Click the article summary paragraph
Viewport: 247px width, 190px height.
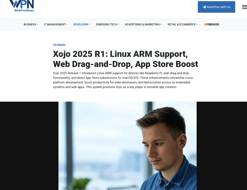(x=124, y=80)
